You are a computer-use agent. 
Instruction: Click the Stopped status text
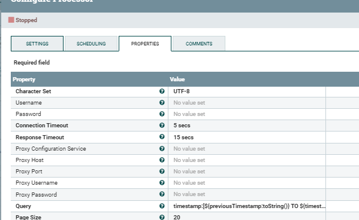[26, 20]
